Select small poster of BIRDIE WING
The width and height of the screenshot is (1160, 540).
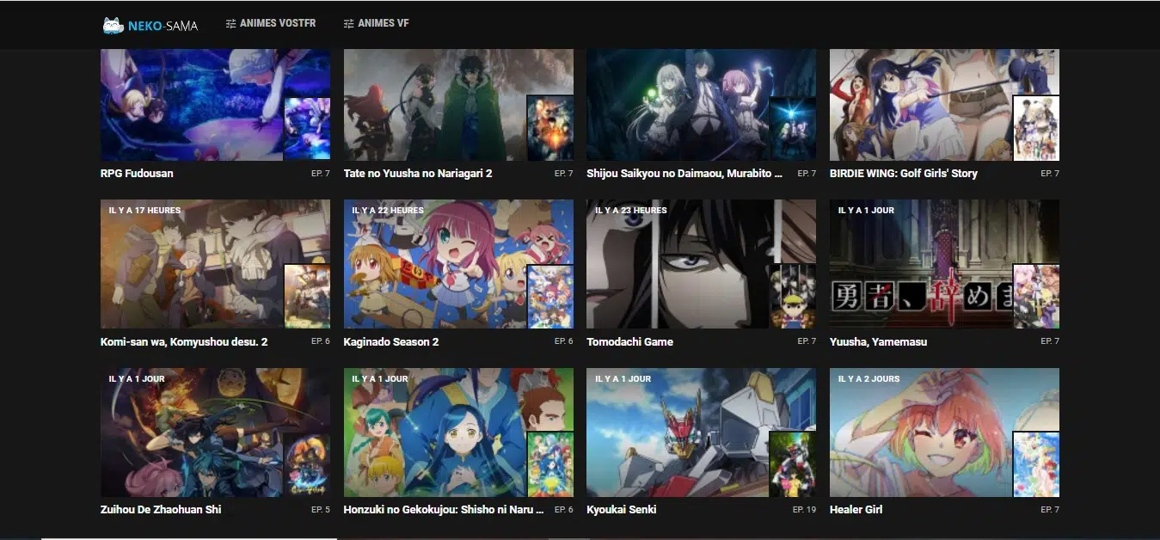coord(1036,128)
